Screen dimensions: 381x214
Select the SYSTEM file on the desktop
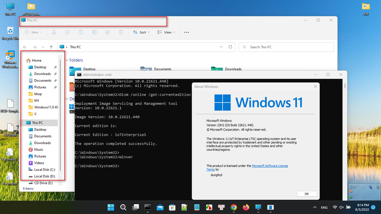(10, 130)
